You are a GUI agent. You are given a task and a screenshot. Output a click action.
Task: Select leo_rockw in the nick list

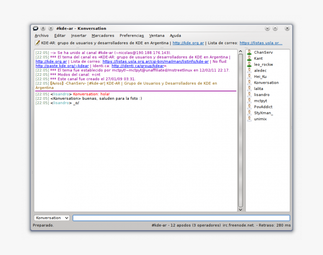pos(263,64)
